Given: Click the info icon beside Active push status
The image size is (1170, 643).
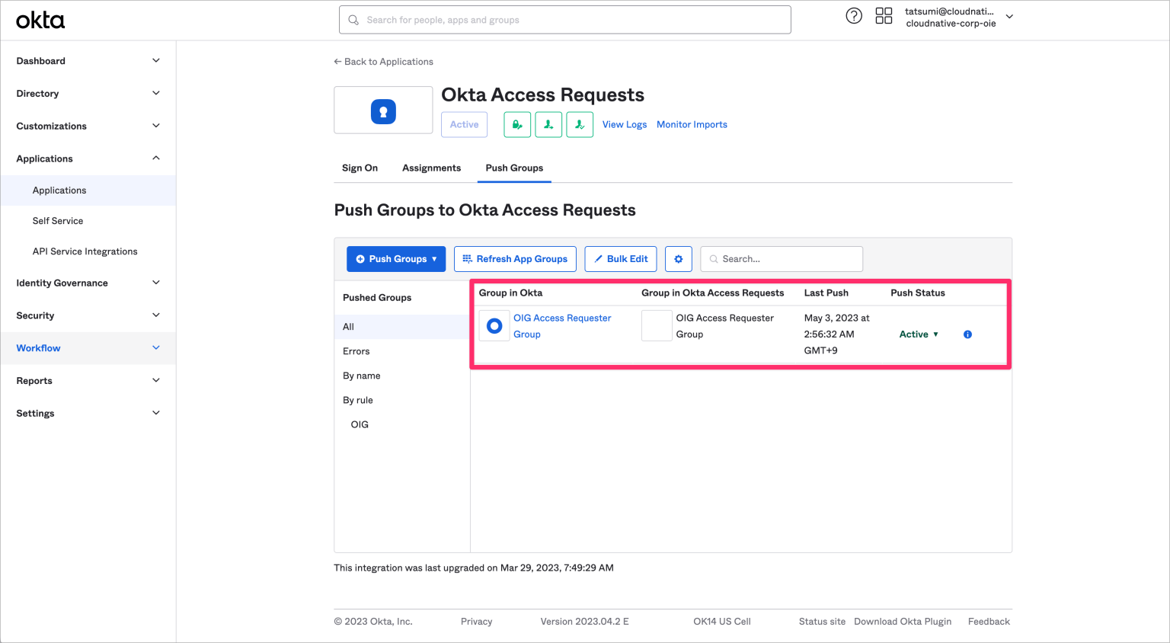Looking at the screenshot, I should tap(967, 334).
